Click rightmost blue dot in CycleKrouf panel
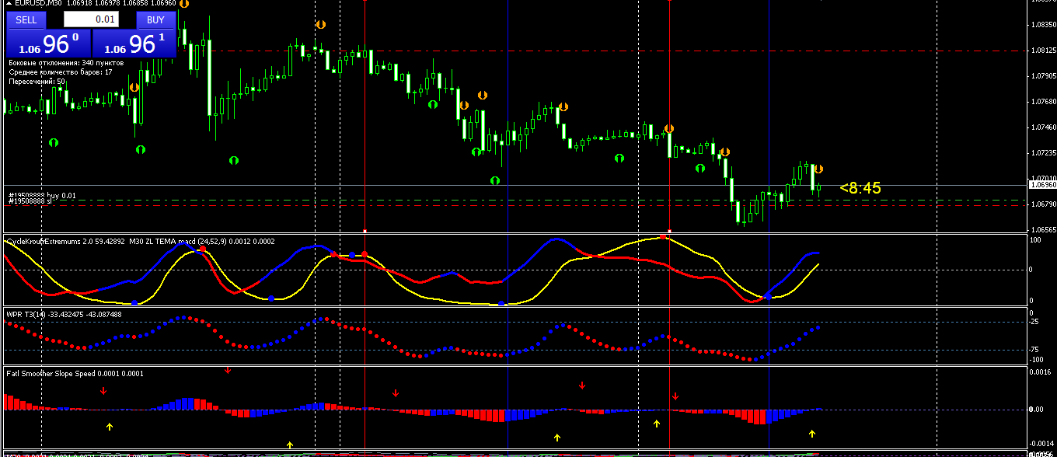This screenshot has height=457, width=1057. [768, 295]
